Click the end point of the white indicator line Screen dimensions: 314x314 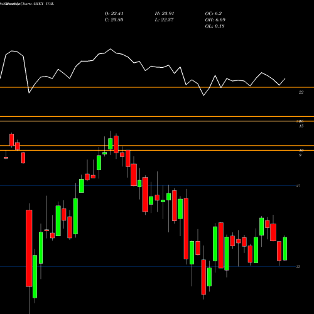285,78
